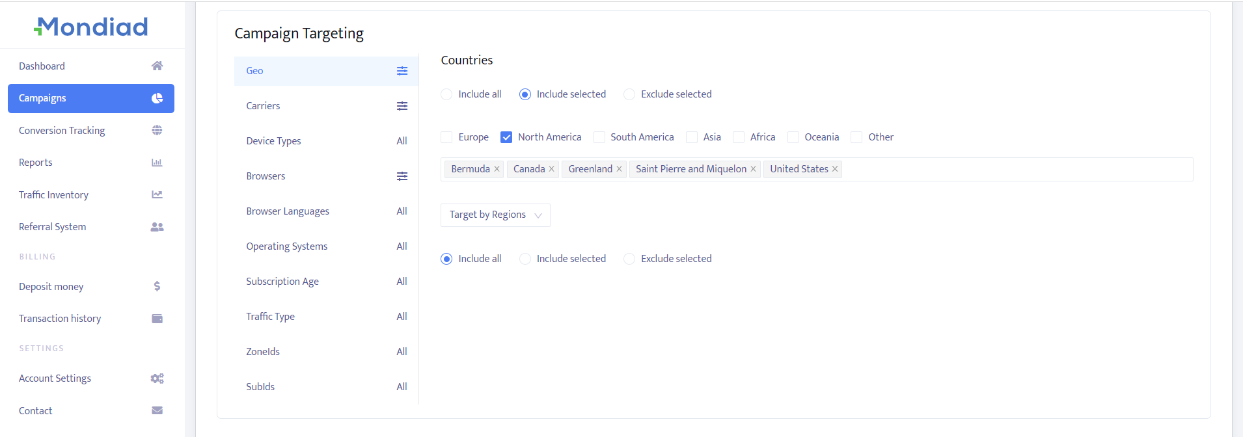Select Exclude selected for countries
1243x437 pixels.
point(629,94)
